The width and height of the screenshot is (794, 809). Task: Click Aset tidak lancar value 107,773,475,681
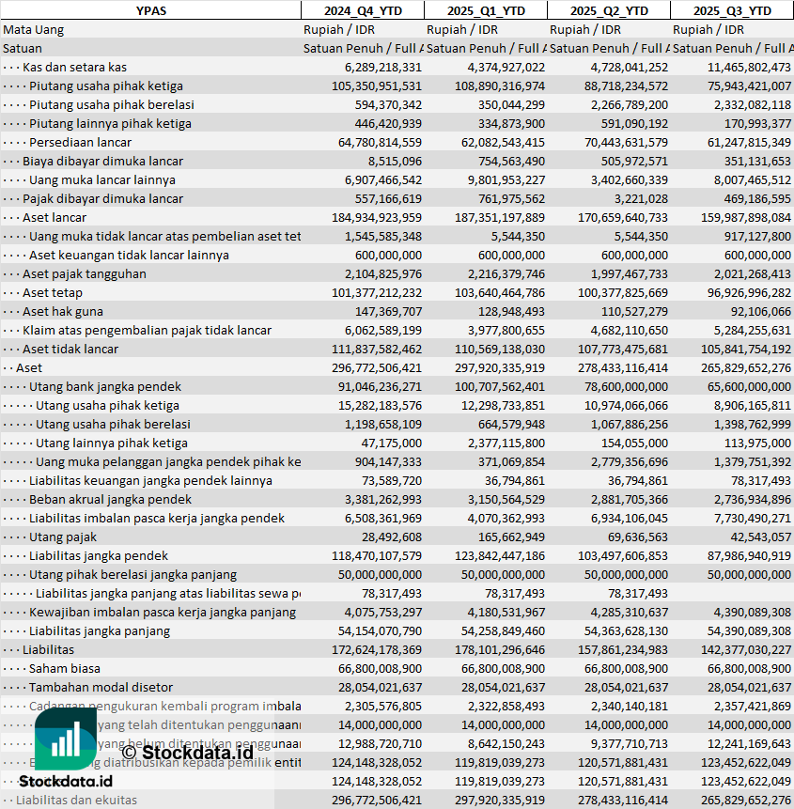pyautogui.click(x=622, y=350)
